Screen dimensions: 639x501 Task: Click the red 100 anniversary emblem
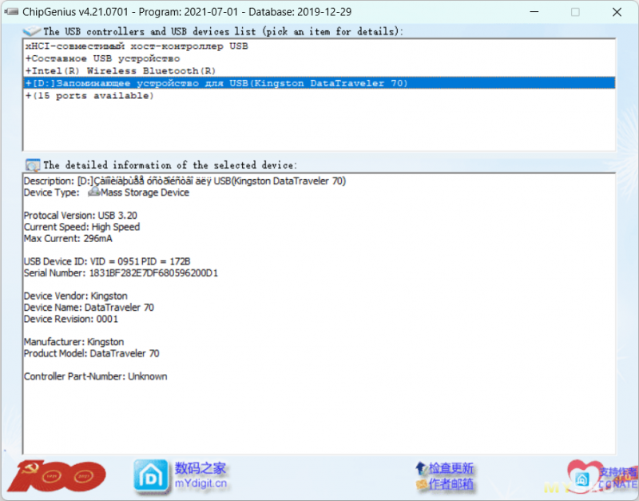[x=56, y=475]
